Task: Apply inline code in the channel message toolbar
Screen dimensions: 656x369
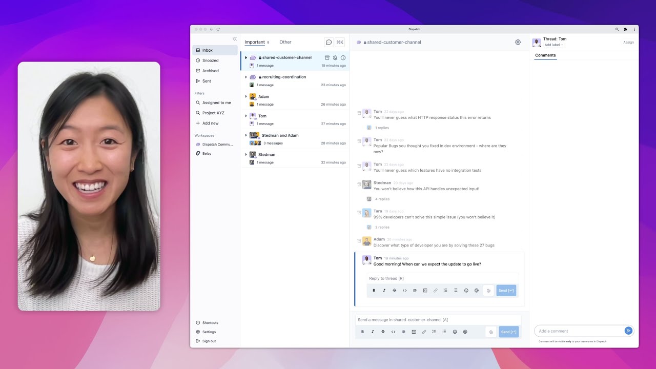Action: 393,332
